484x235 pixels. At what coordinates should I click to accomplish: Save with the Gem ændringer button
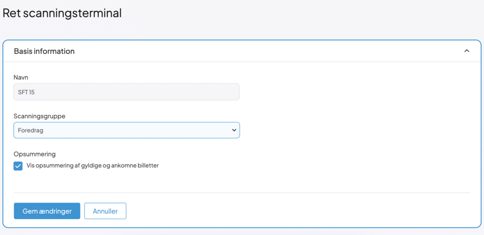point(47,211)
